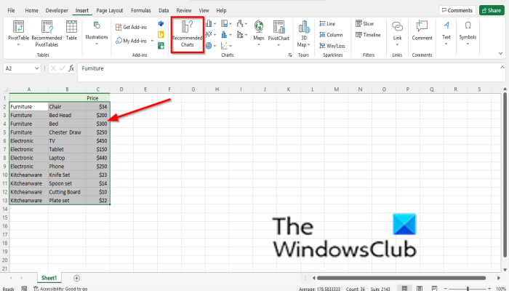Add a new sheet

click(76, 278)
